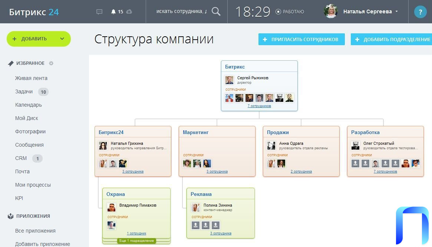Viewport: 432px width, 247px height.
Task: Click the Битрикс 24 logo
Action: 34,12
